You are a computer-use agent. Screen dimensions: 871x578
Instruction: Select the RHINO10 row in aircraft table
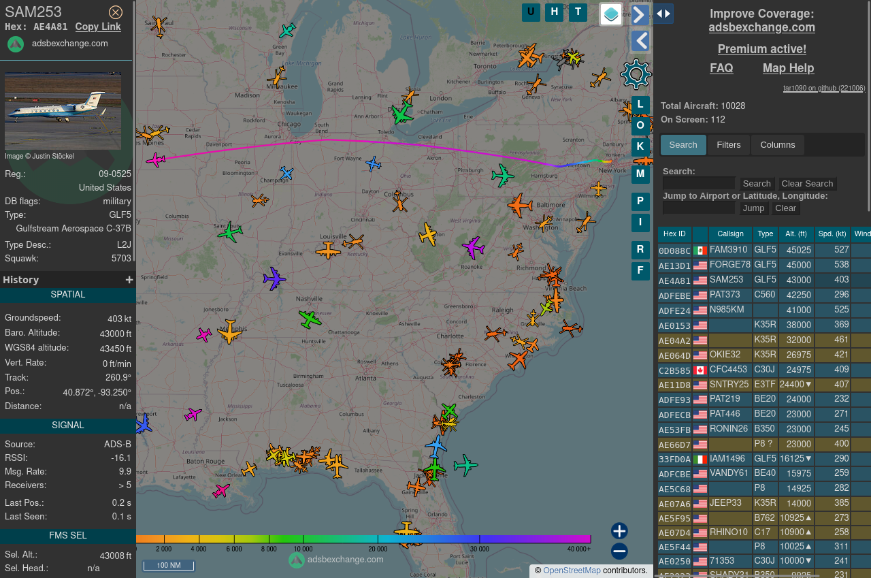[764, 532]
